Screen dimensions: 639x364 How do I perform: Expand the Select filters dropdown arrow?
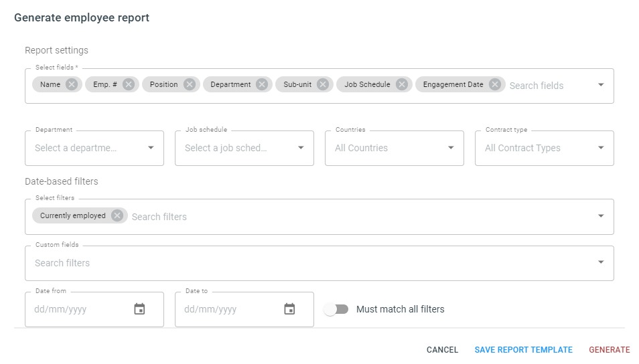click(601, 216)
